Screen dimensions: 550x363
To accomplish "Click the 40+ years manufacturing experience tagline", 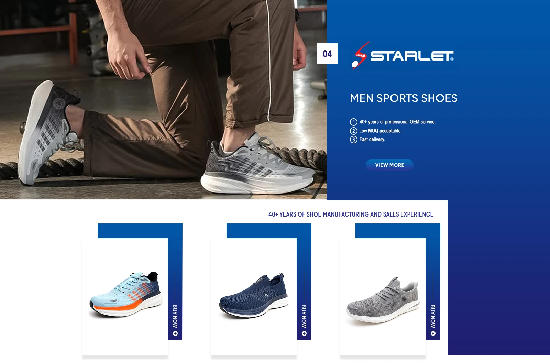I will pyautogui.click(x=352, y=214).
